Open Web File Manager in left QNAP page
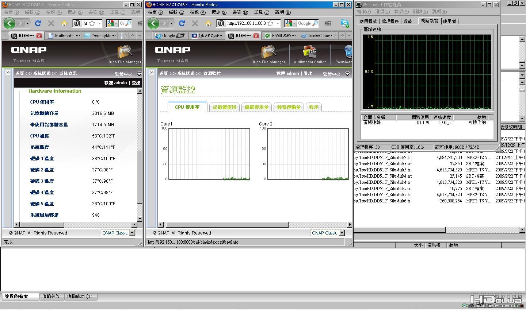The width and height of the screenshot is (526, 310). 125,54
